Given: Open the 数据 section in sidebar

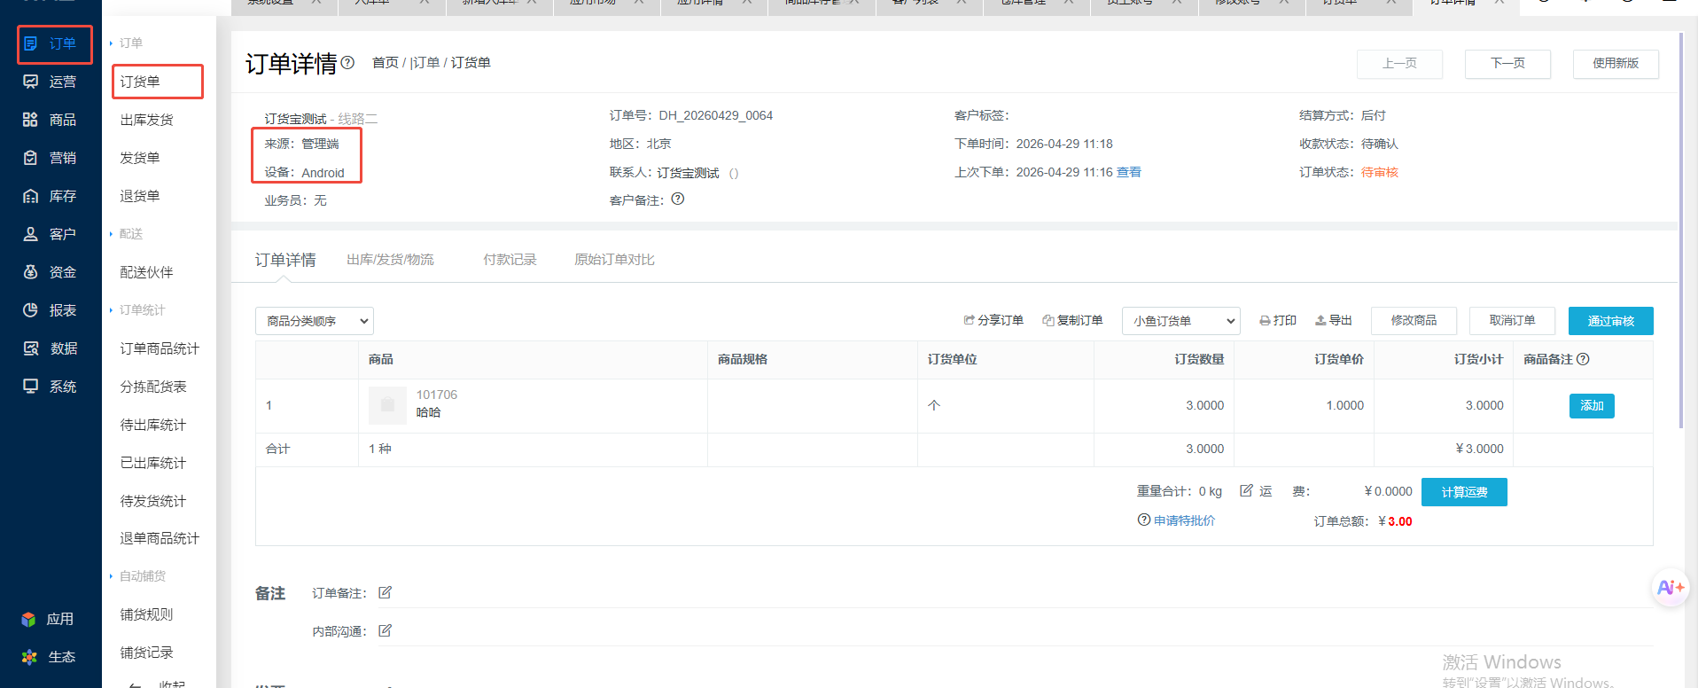Looking at the screenshot, I should pyautogui.click(x=51, y=348).
